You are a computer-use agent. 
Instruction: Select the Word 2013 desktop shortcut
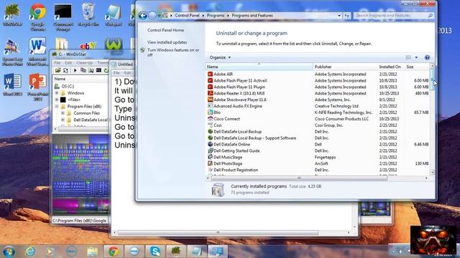(12, 85)
